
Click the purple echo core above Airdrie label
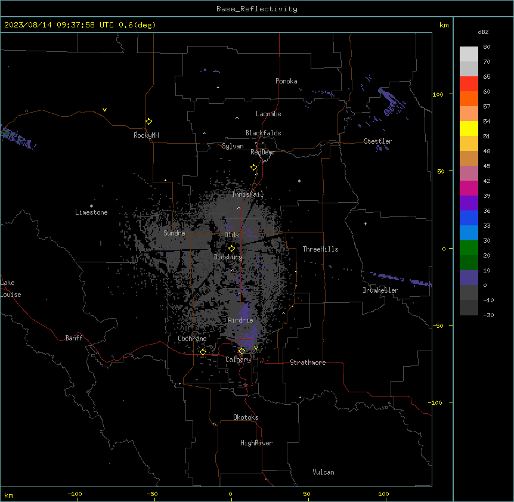tap(245, 311)
